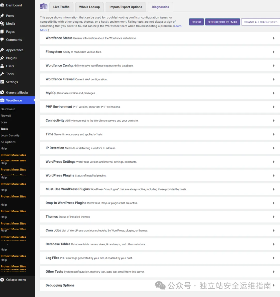
Task: Click the Collapse menu label
Action: pyautogui.click(x=16, y=280)
